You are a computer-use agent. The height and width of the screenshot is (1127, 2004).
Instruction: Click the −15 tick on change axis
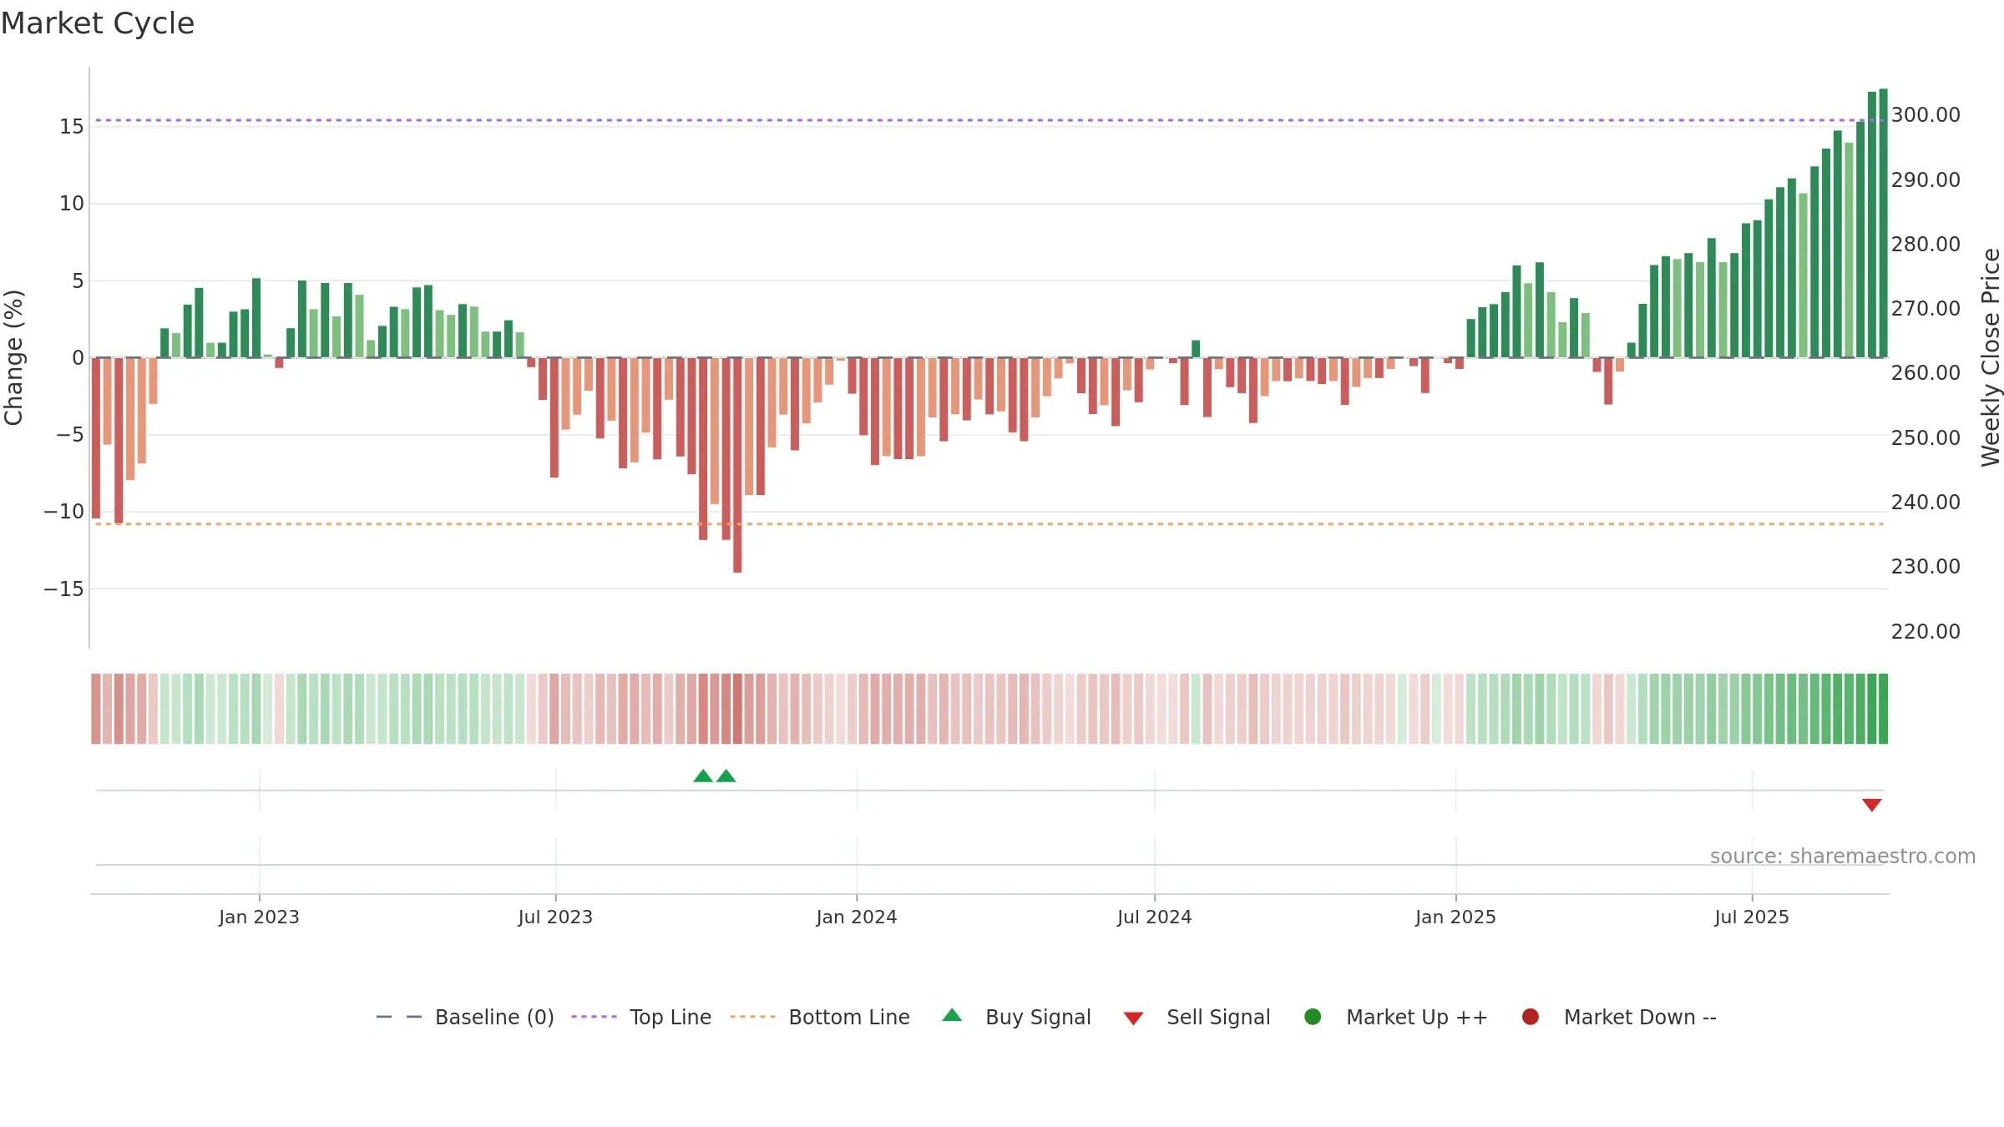(64, 589)
